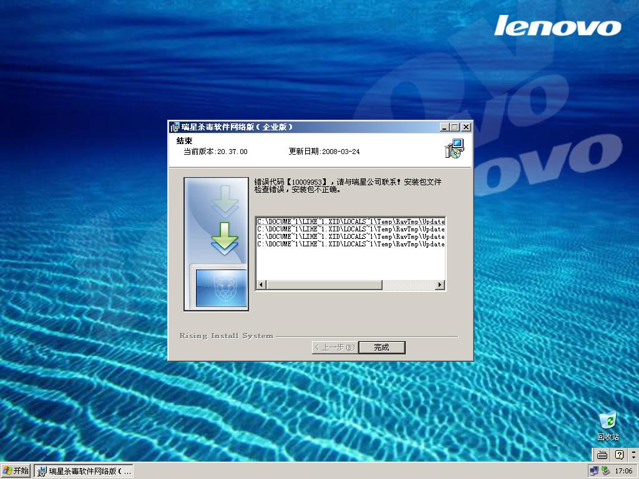Click the disabled maximize button of installer
This screenshot has height=479, width=639.
[x=455, y=127]
